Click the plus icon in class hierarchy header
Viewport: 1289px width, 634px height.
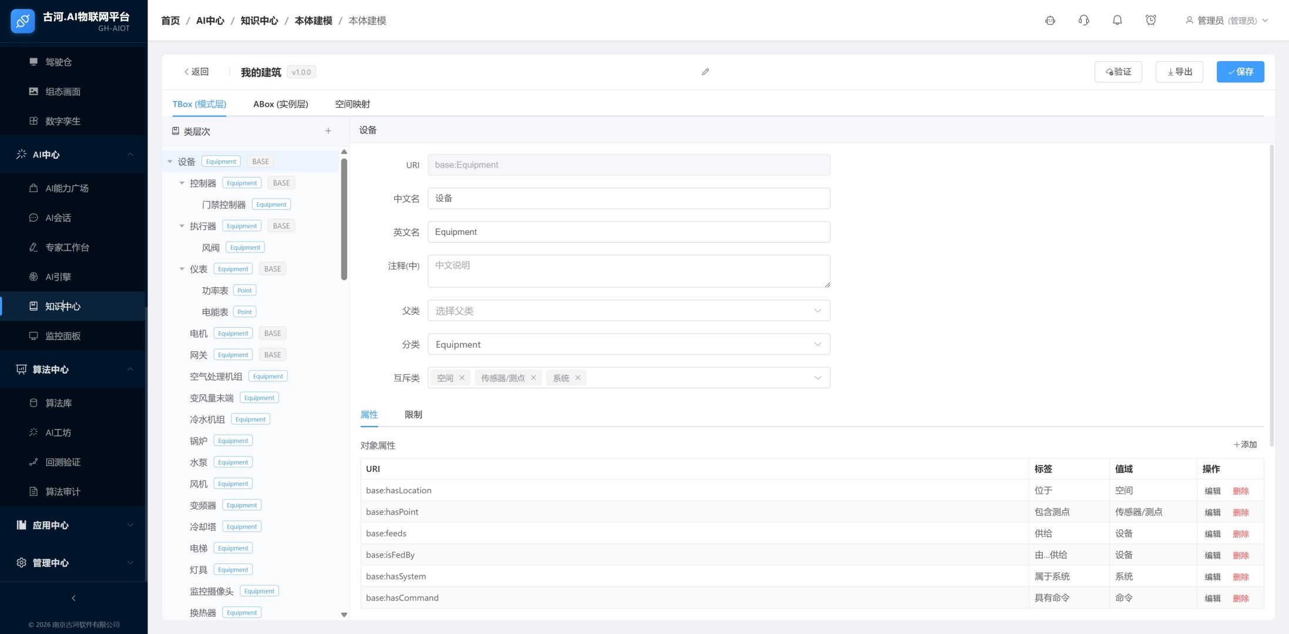328,131
